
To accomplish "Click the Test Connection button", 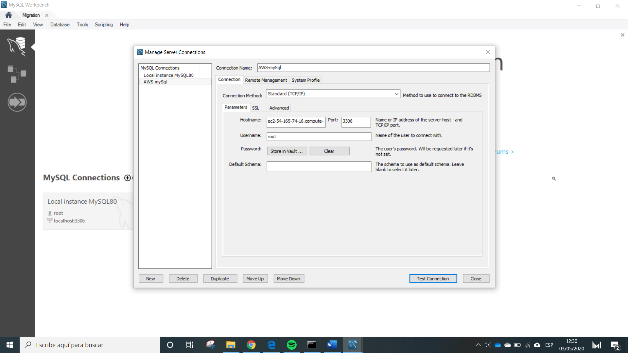I will (433, 278).
